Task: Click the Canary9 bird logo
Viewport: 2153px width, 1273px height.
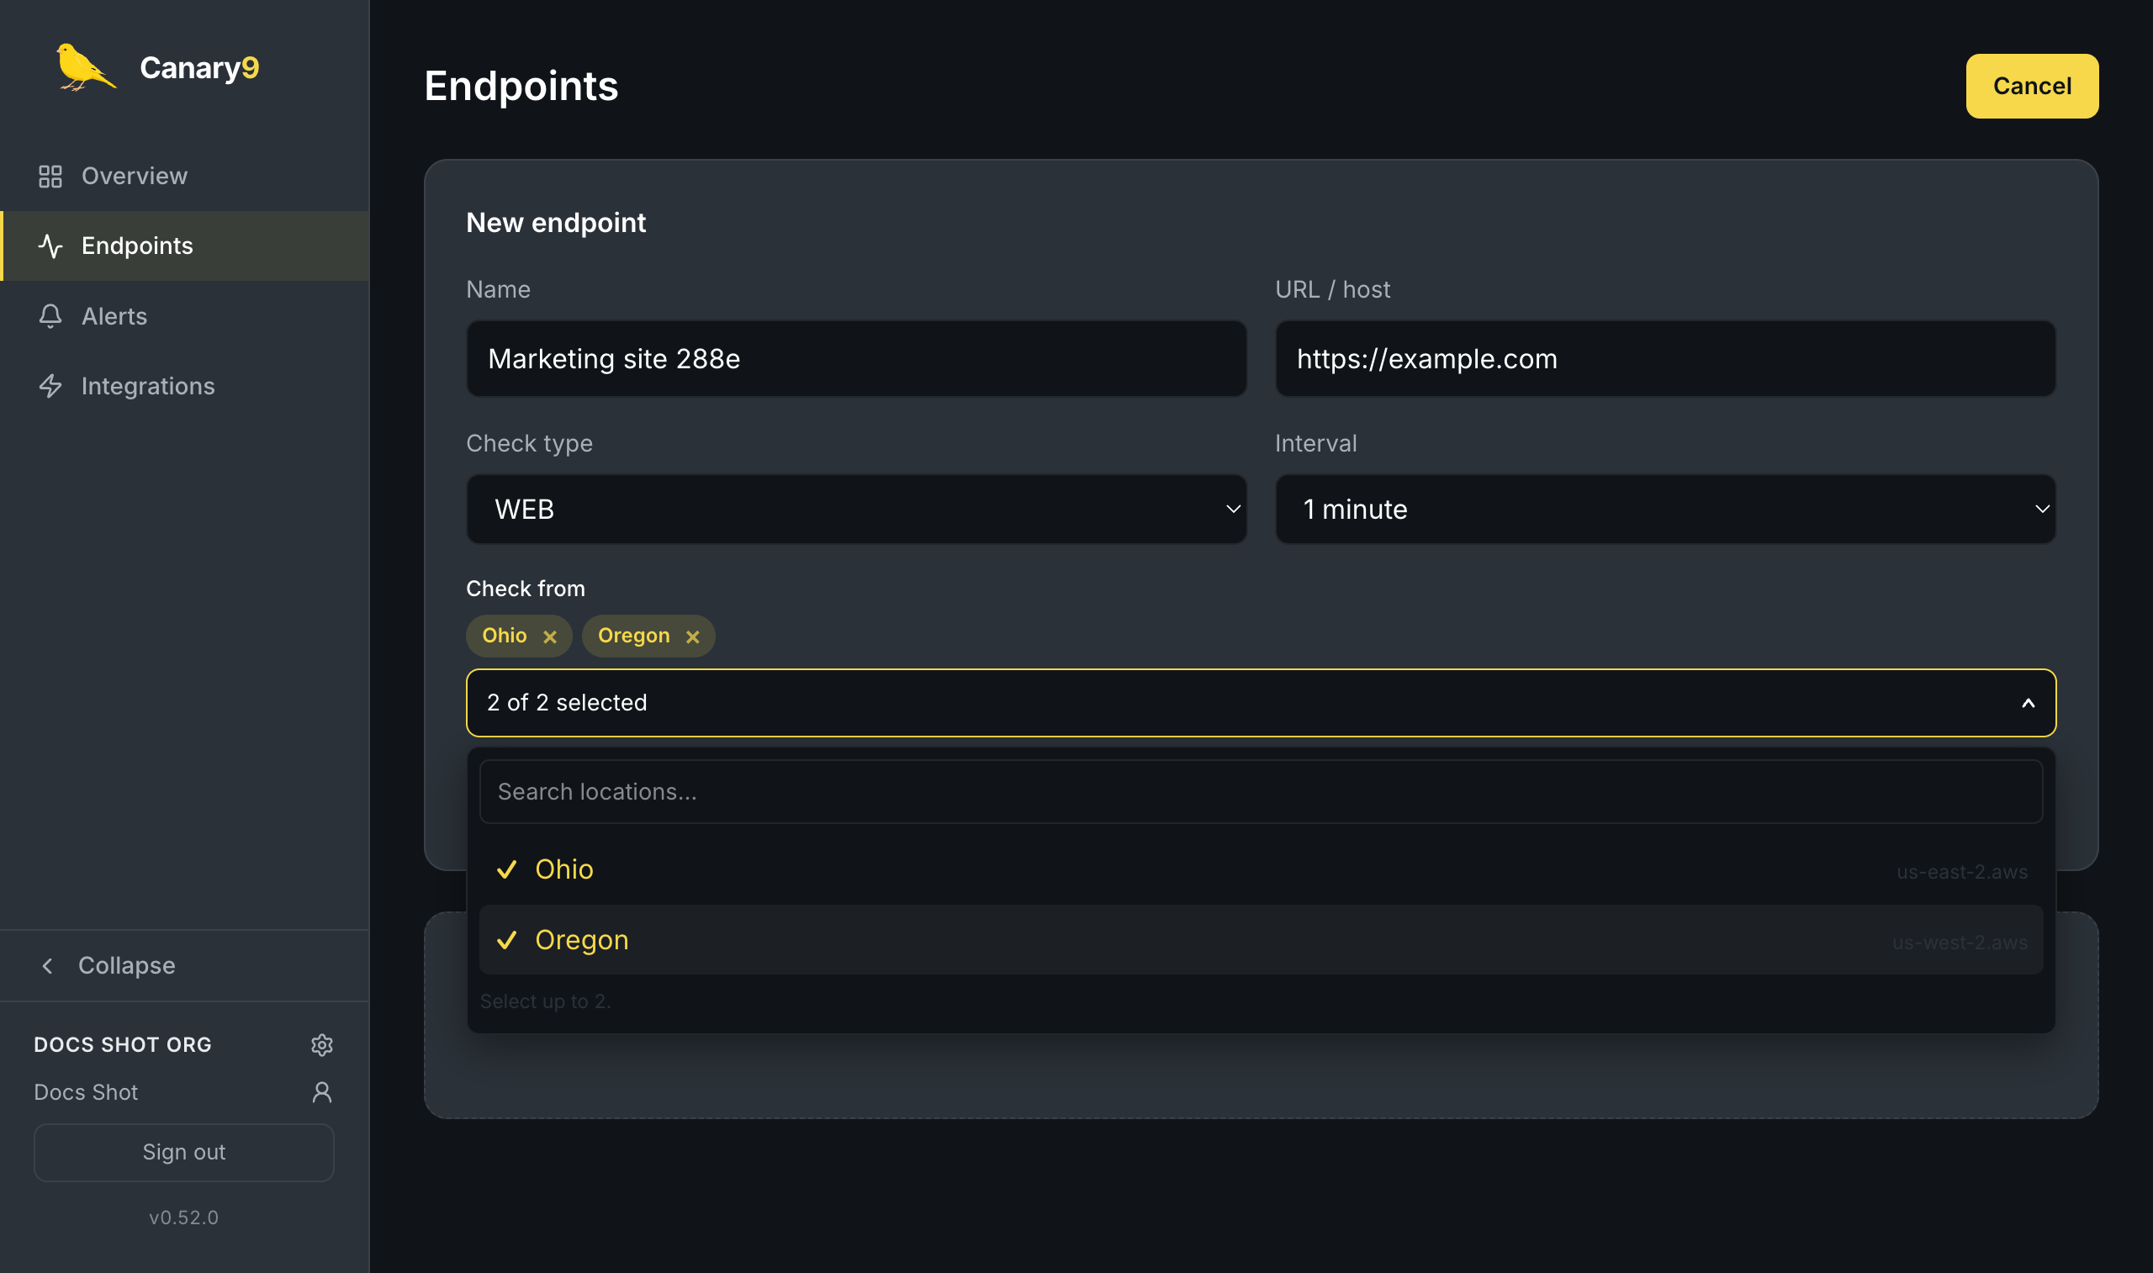Action: 85,67
